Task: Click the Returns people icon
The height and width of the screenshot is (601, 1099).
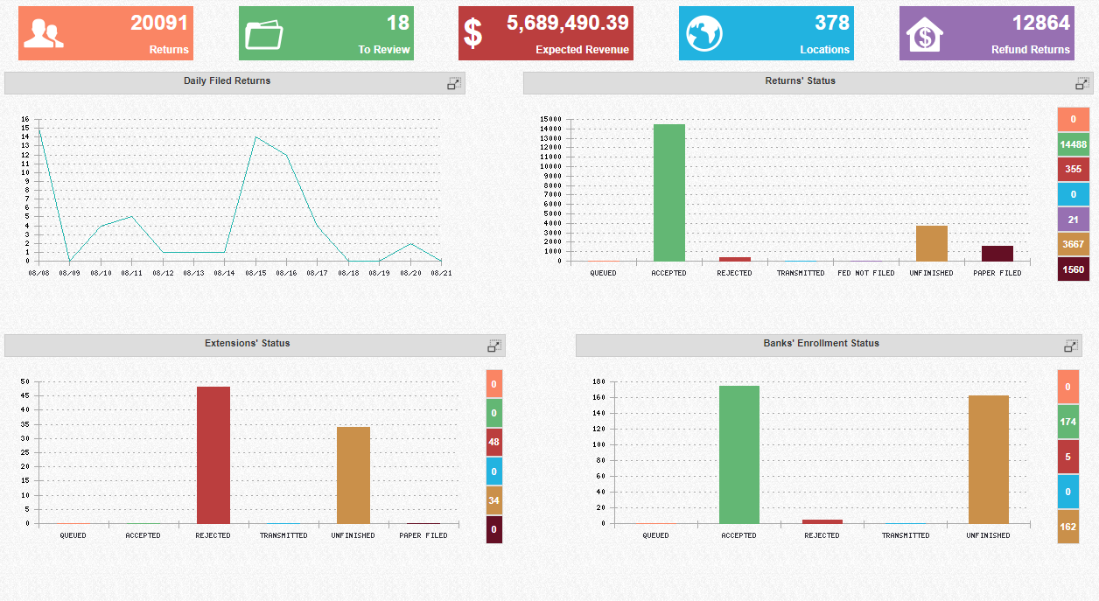Action: tap(43, 34)
